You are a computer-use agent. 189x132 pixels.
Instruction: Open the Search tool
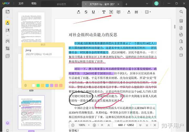coord(181,12)
